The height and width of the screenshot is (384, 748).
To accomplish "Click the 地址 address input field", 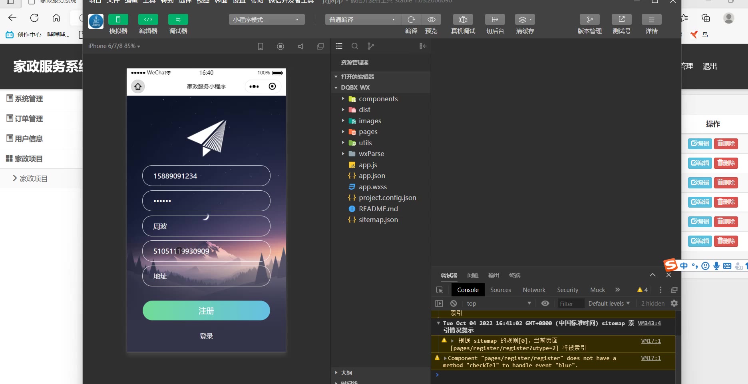I will tap(206, 276).
